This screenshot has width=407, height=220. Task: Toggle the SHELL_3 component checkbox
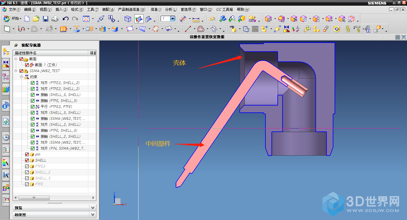click(x=27, y=178)
